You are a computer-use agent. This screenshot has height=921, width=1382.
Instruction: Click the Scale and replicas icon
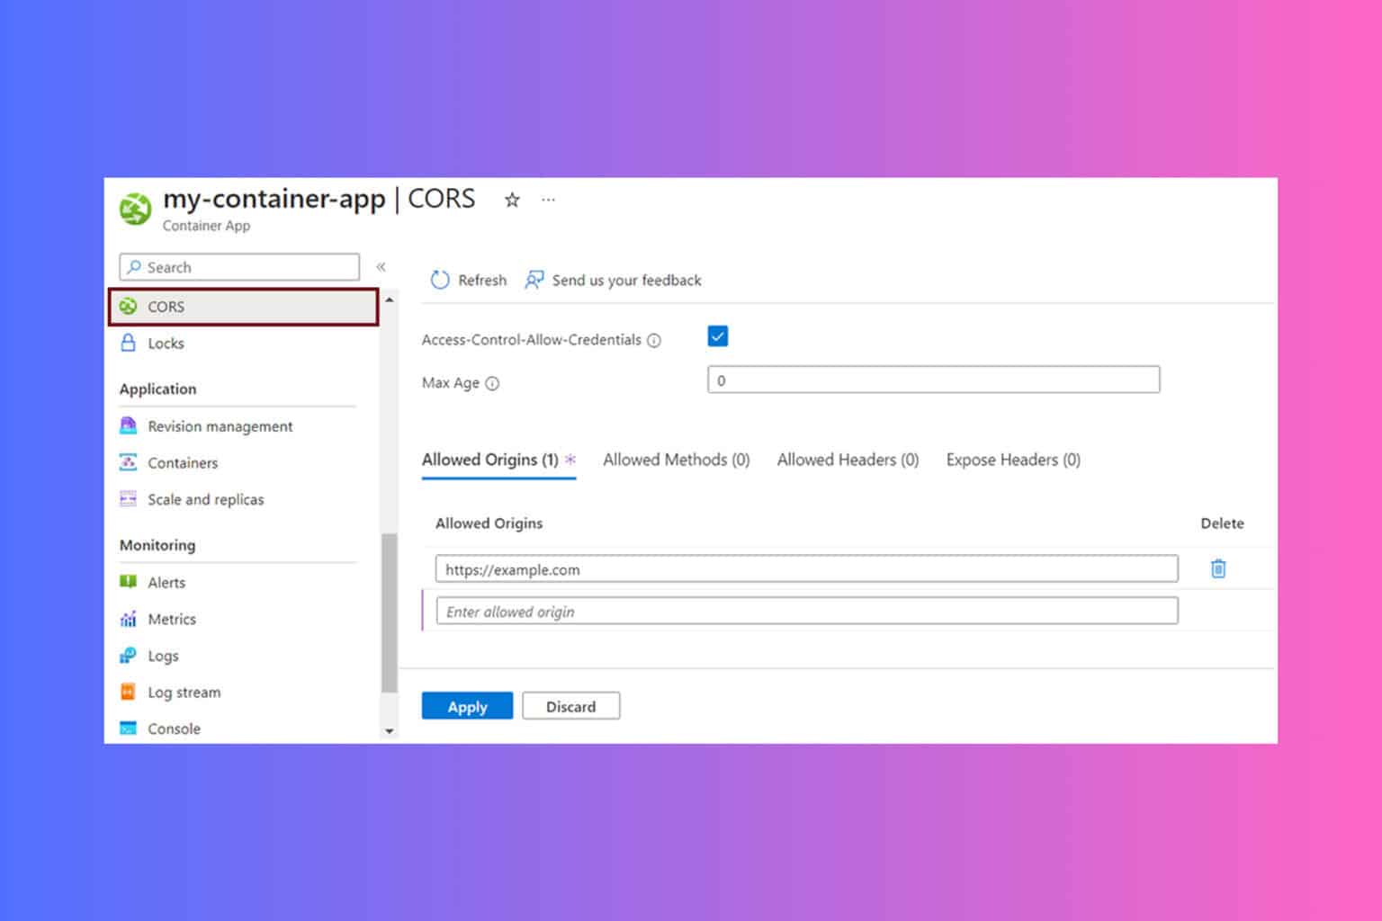tap(129, 499)
